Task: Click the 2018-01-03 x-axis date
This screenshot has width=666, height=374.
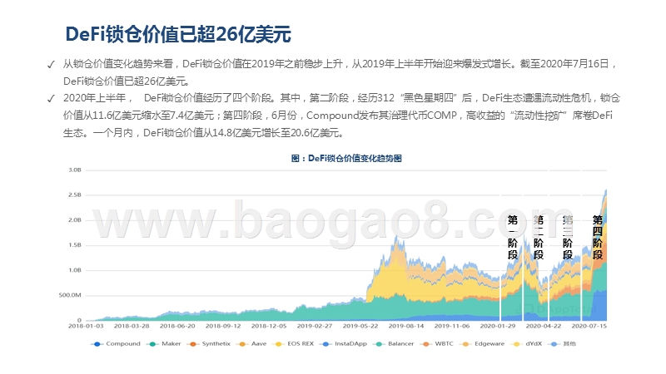Action: pos(86,326)
